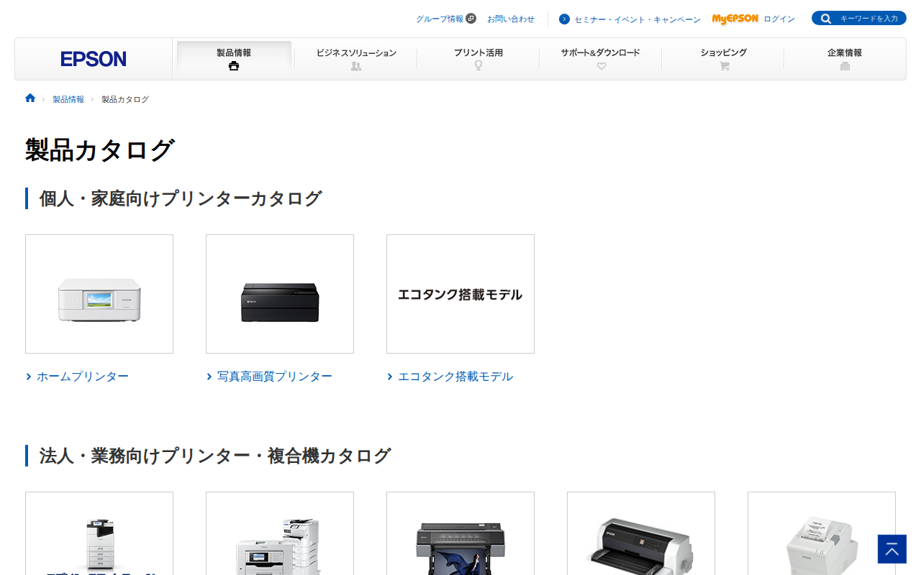Click the people icon under ビジネスソリューション
The height and width of the screenshot is (575, 921).
[x=356, y=66]
